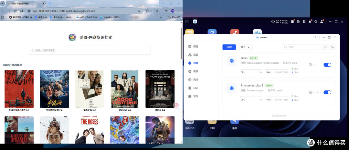Click the Docker 搜索 input box
Screen dimensions: 349x150
(301, 47)
